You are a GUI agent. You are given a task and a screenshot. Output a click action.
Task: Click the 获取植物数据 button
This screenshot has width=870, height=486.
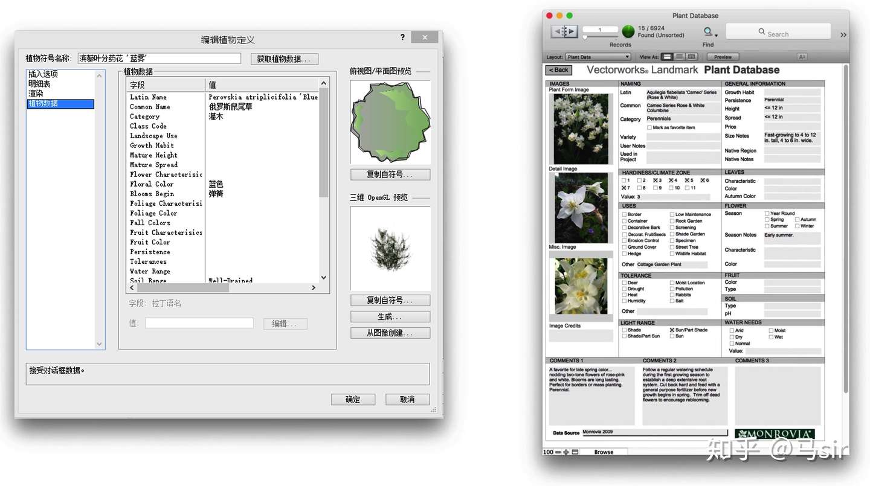tap(284, 59)
